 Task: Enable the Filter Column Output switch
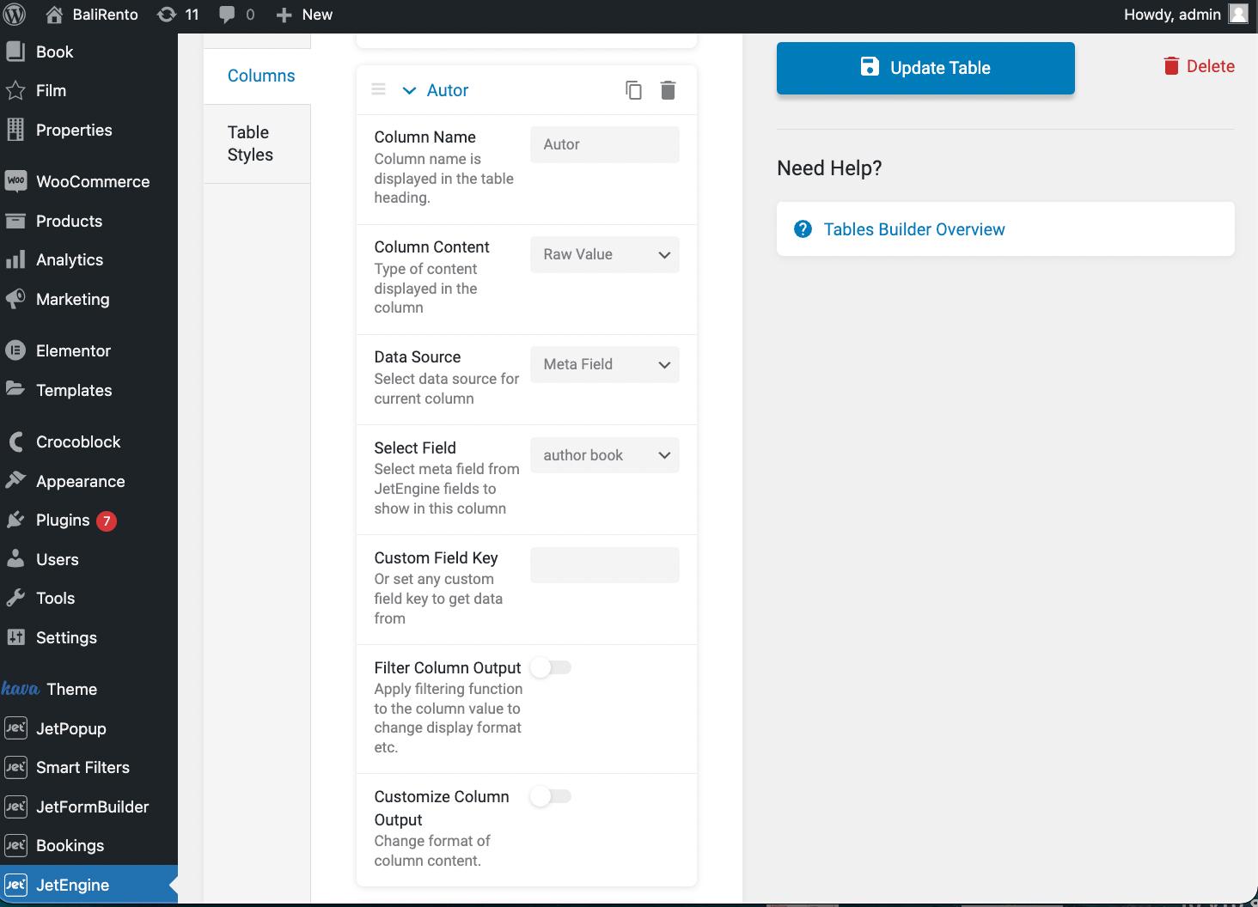pos(551,667)
